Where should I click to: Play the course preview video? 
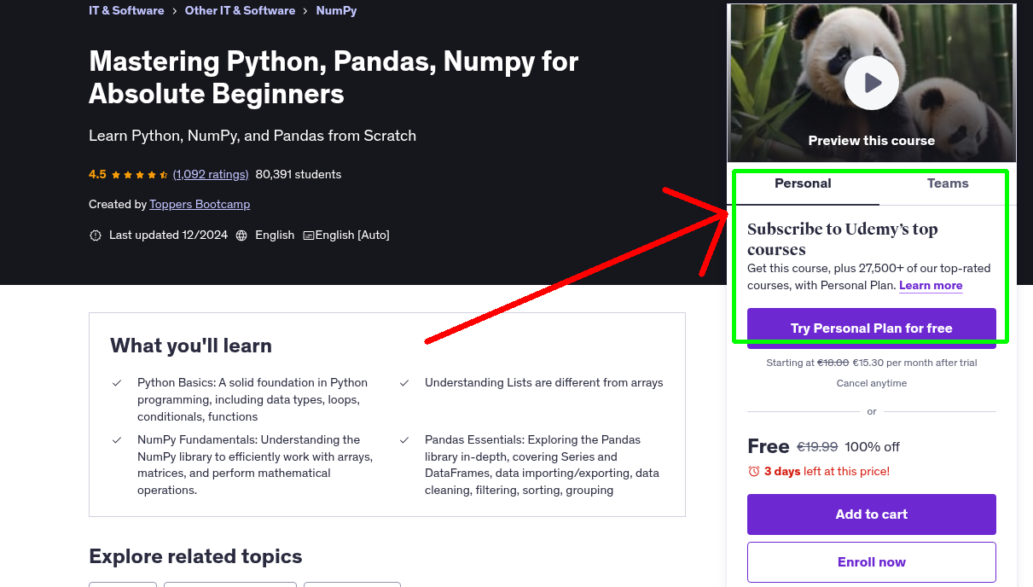[x=871, y=83]
